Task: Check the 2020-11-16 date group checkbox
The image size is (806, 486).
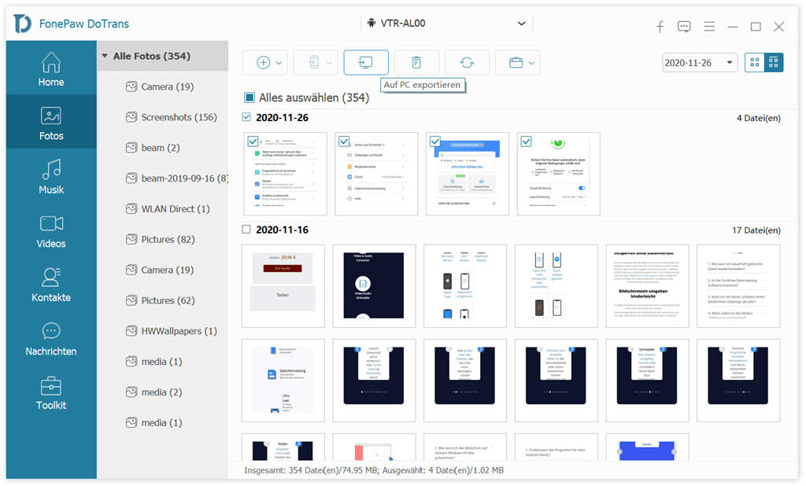Action: (246, 229)
